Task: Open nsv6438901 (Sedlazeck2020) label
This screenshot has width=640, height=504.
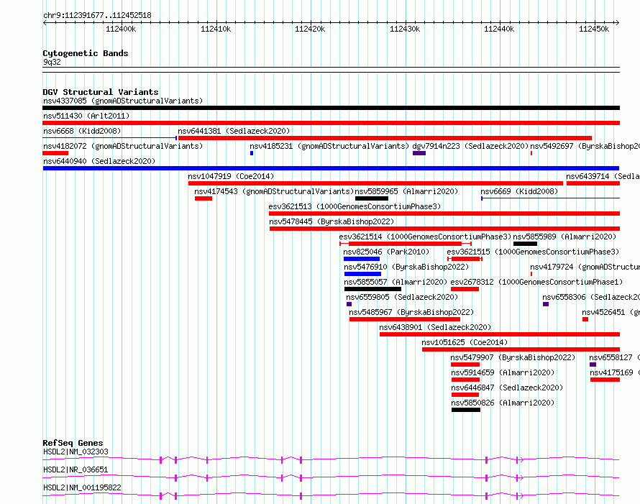Action: [x=435, y=327]
